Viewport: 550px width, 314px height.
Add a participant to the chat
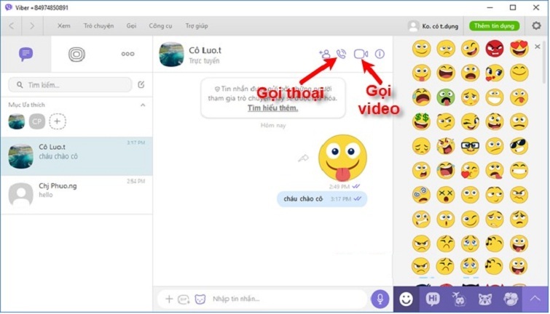pyautogui.click(x=324, y=54)
